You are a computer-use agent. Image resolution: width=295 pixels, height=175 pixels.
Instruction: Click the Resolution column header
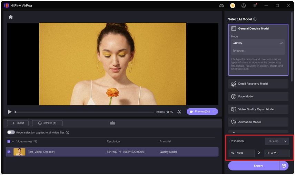coord(113,141)
